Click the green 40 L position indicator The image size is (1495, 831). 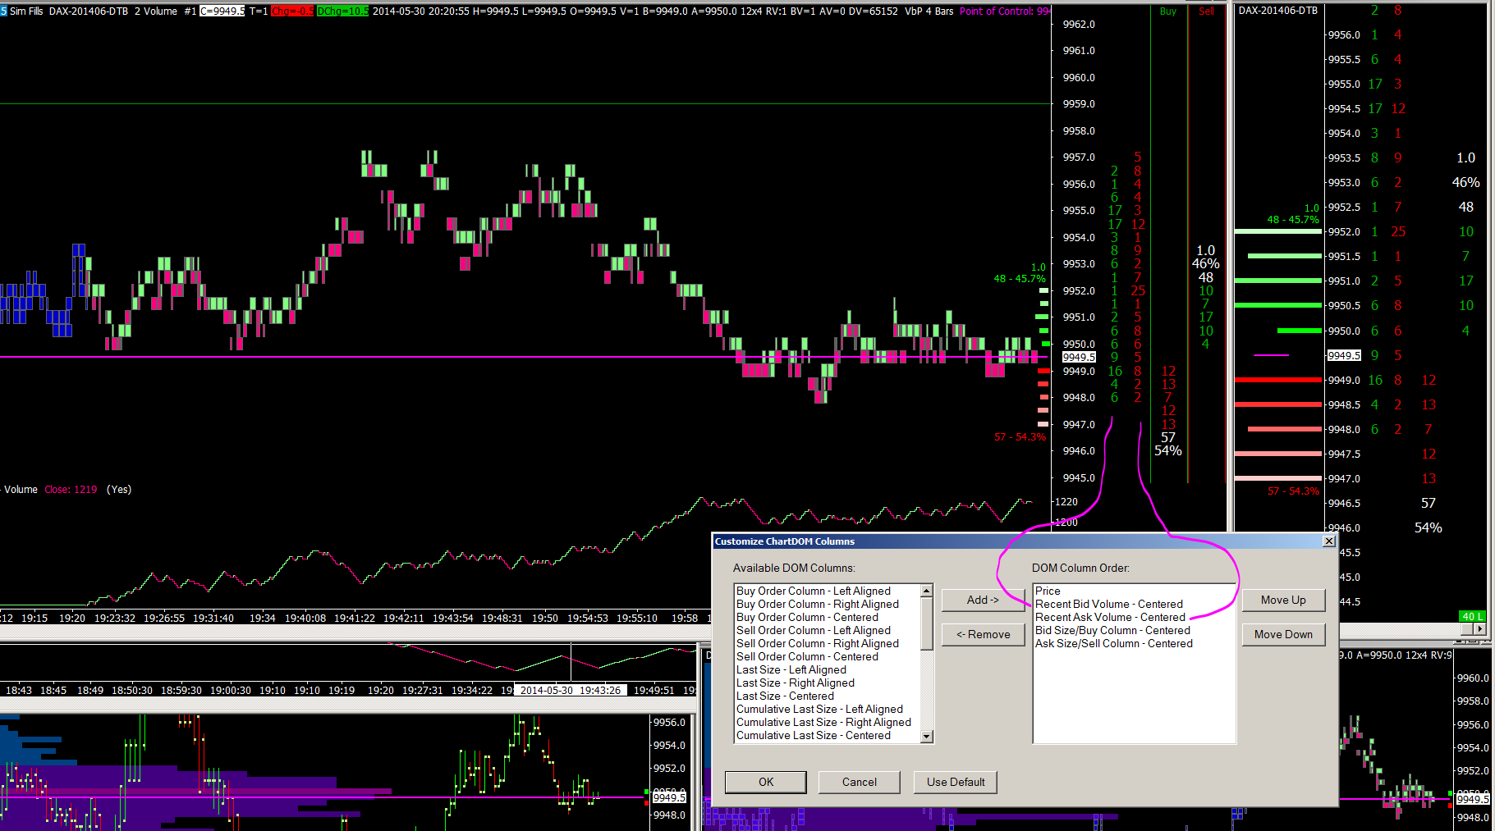coord(1472,616)
